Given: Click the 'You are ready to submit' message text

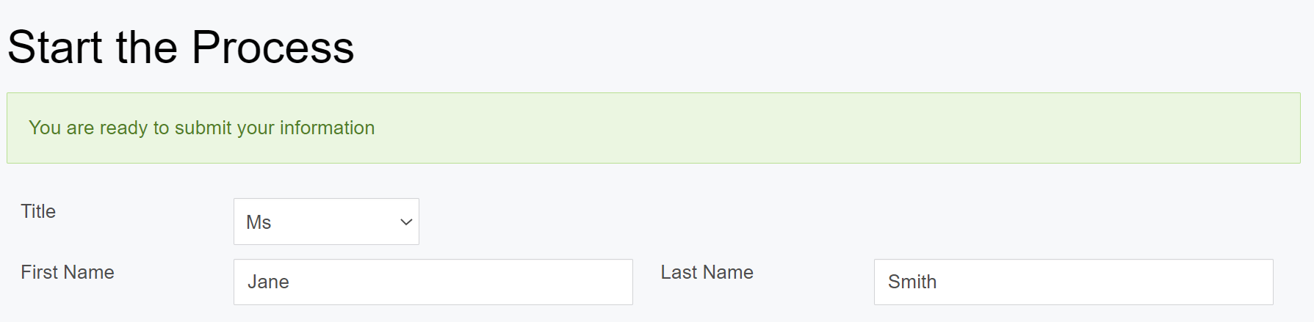Looking at the screenshot, I should (201, 128).
